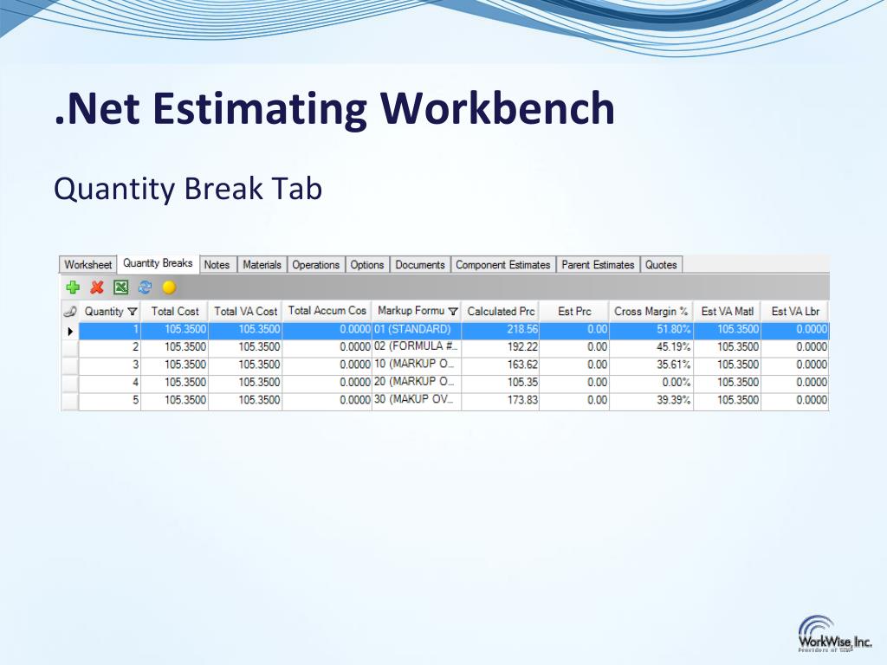Click the Est VA Matl column header
The image size is (887, 665).
point(728,311)
